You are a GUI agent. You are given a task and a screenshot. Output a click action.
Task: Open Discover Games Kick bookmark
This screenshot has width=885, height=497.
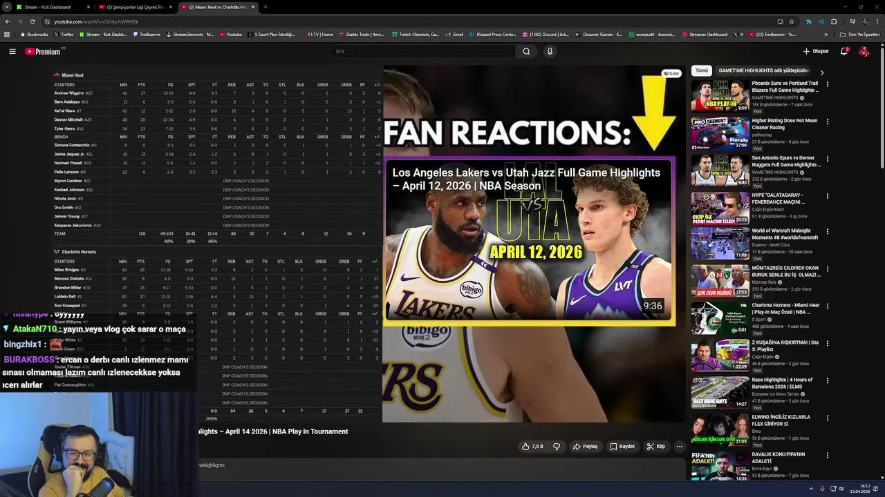pyautogui.click(x=598, y=35)
